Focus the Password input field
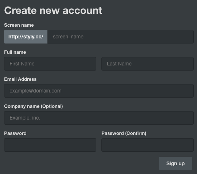 tap(50, 145)
